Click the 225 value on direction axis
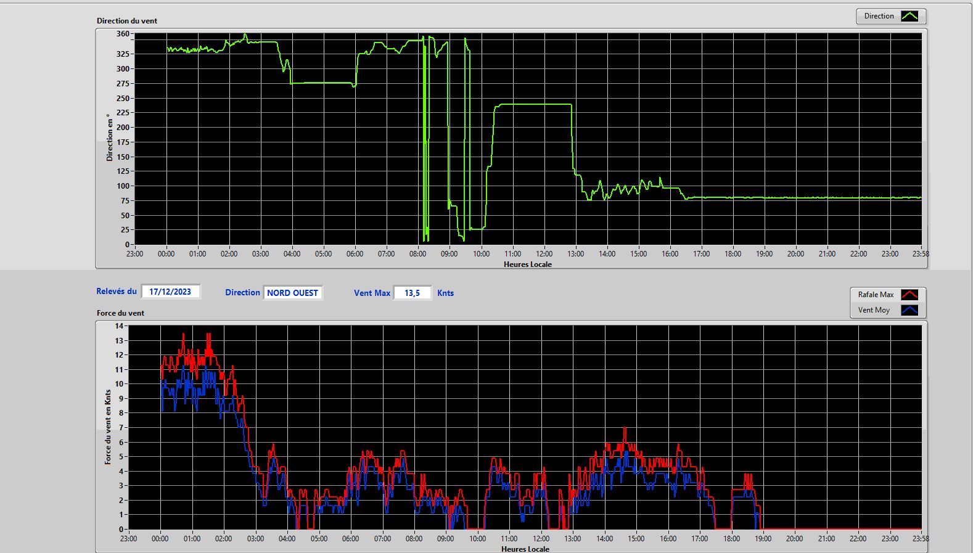This screenshot has width=973, height=553. pos(123,112)
